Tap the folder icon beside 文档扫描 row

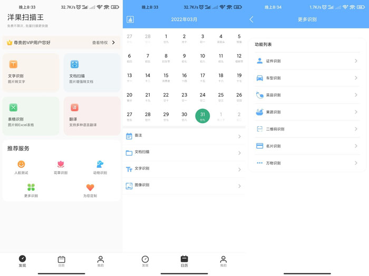[x=129, y=153]
